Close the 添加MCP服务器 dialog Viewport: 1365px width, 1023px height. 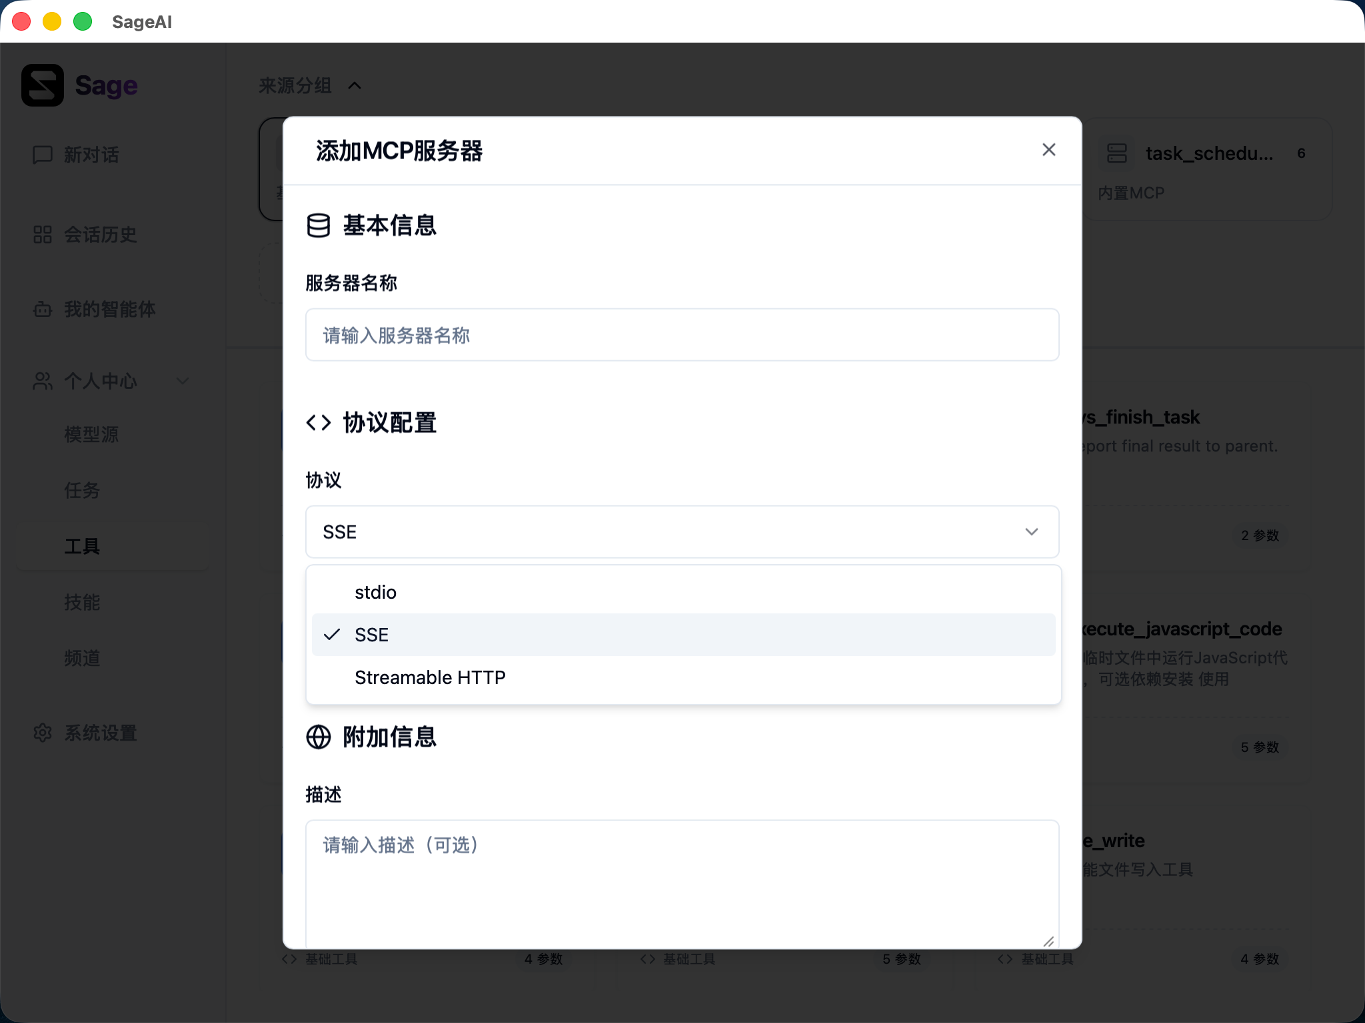point(1048,150)
